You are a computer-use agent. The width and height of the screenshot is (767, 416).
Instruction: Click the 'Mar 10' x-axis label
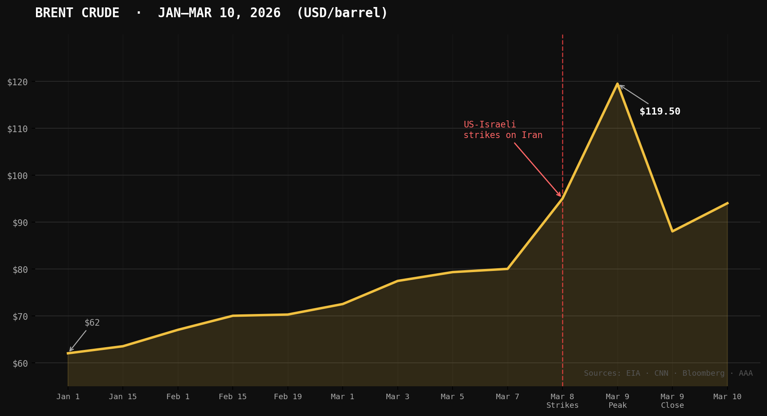point(727,397)
